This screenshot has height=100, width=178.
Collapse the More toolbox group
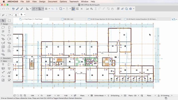(x=1, y=61)
